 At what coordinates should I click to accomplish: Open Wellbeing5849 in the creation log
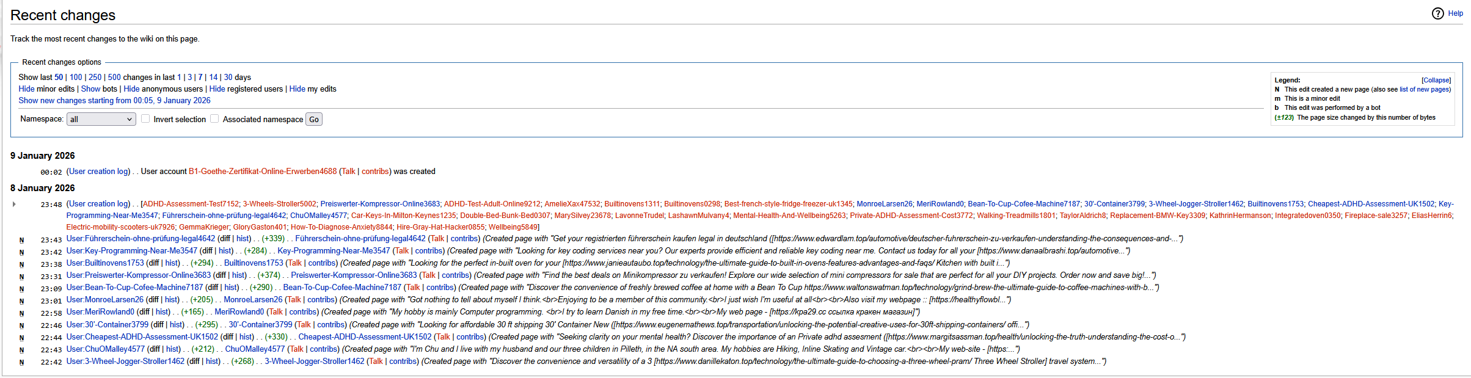pyautogui.click(x=513, y=227)
